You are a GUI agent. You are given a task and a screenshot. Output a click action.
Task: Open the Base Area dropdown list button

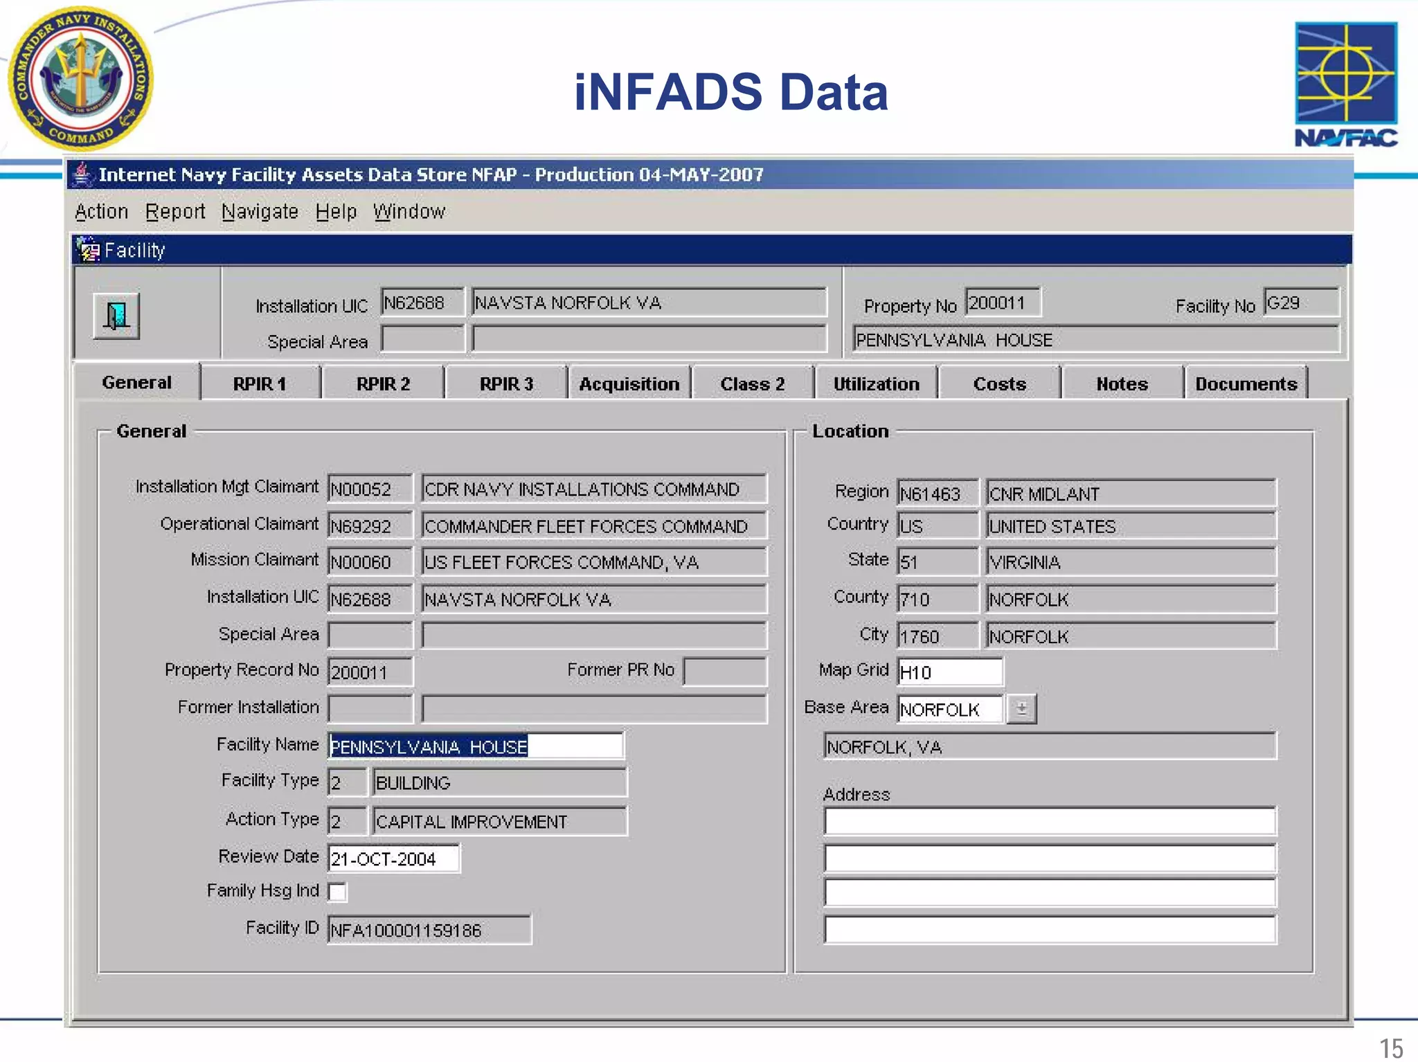pos(1021,709)
